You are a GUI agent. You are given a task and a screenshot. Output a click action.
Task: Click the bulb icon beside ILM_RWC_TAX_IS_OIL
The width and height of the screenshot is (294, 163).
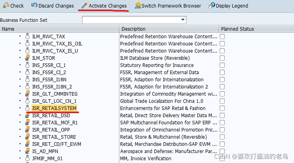[27, 43]
